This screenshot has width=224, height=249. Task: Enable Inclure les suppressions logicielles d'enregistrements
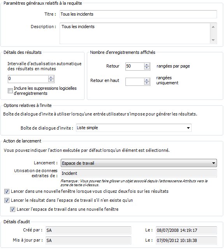coord(10,91)
